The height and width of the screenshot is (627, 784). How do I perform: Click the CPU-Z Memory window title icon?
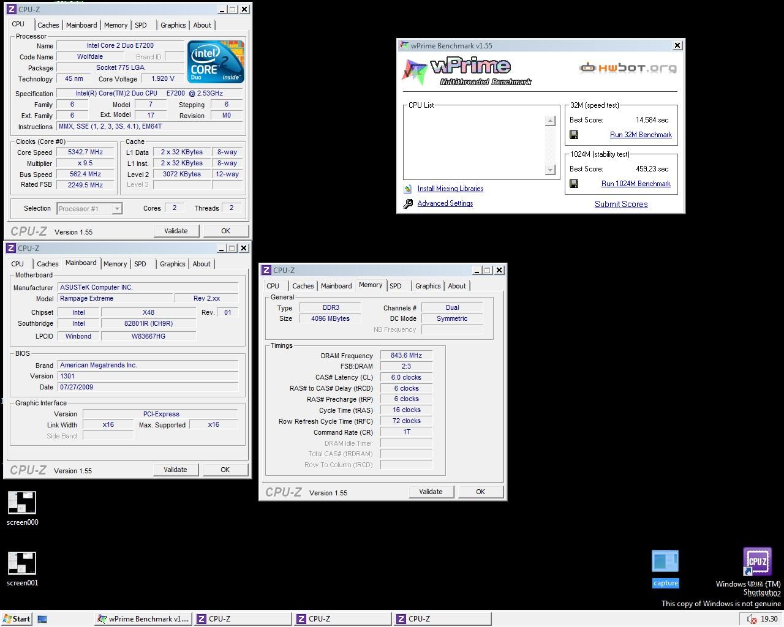pyautogui.click(x=266, y=270)
